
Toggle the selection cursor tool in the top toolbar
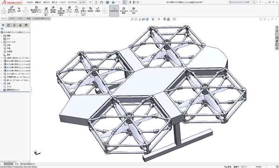coord(125,2)
